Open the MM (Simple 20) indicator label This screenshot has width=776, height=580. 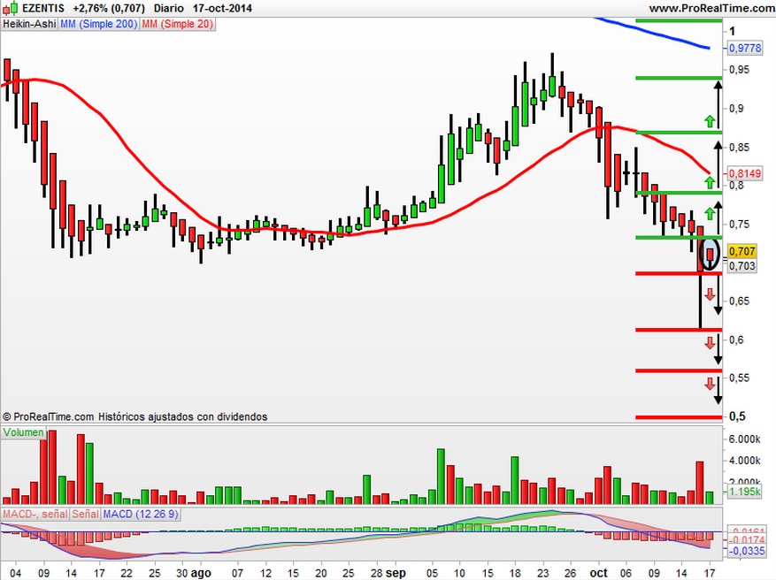tap(178, 24)
